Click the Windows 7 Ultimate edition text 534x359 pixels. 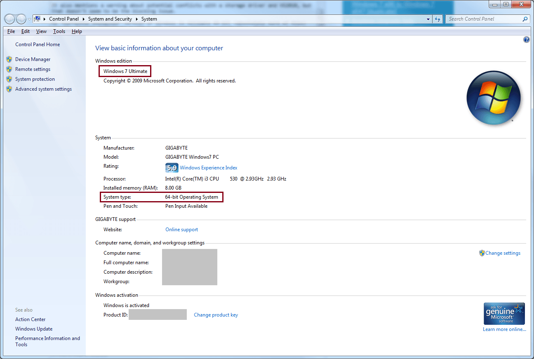pyautogui.click(x=125, y=71)
